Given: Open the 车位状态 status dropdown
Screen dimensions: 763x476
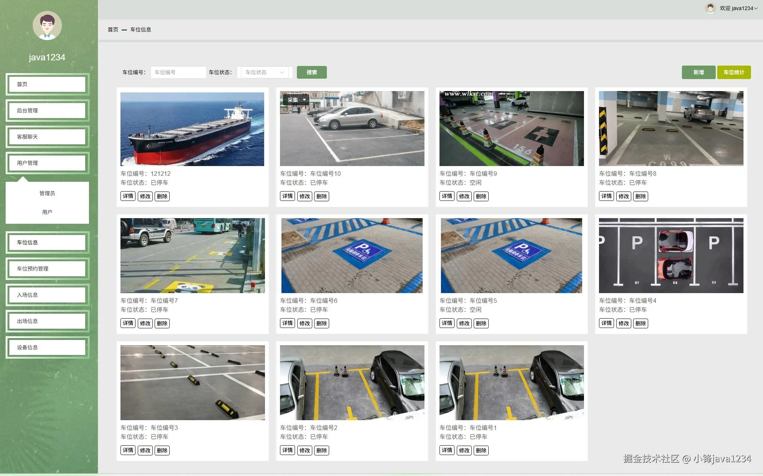Looking at the screenshot, I should tap(265, 72).
